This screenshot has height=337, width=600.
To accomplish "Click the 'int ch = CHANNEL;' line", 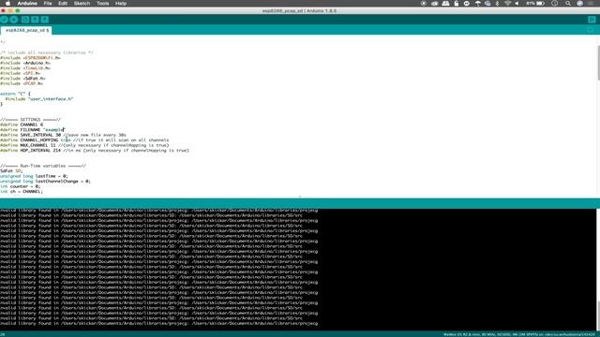I will click(22, 191).
